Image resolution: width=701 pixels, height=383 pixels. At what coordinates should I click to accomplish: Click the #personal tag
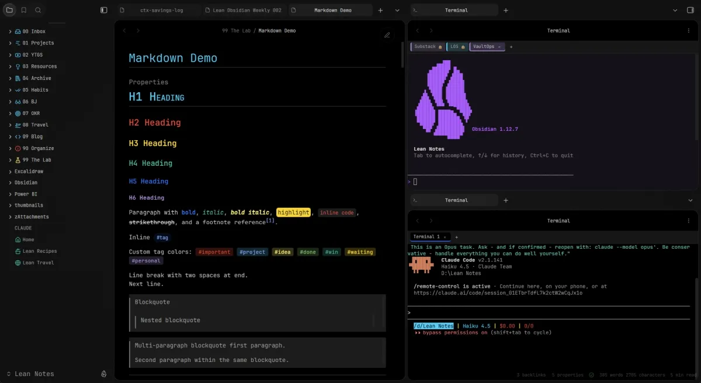[146, 261]
